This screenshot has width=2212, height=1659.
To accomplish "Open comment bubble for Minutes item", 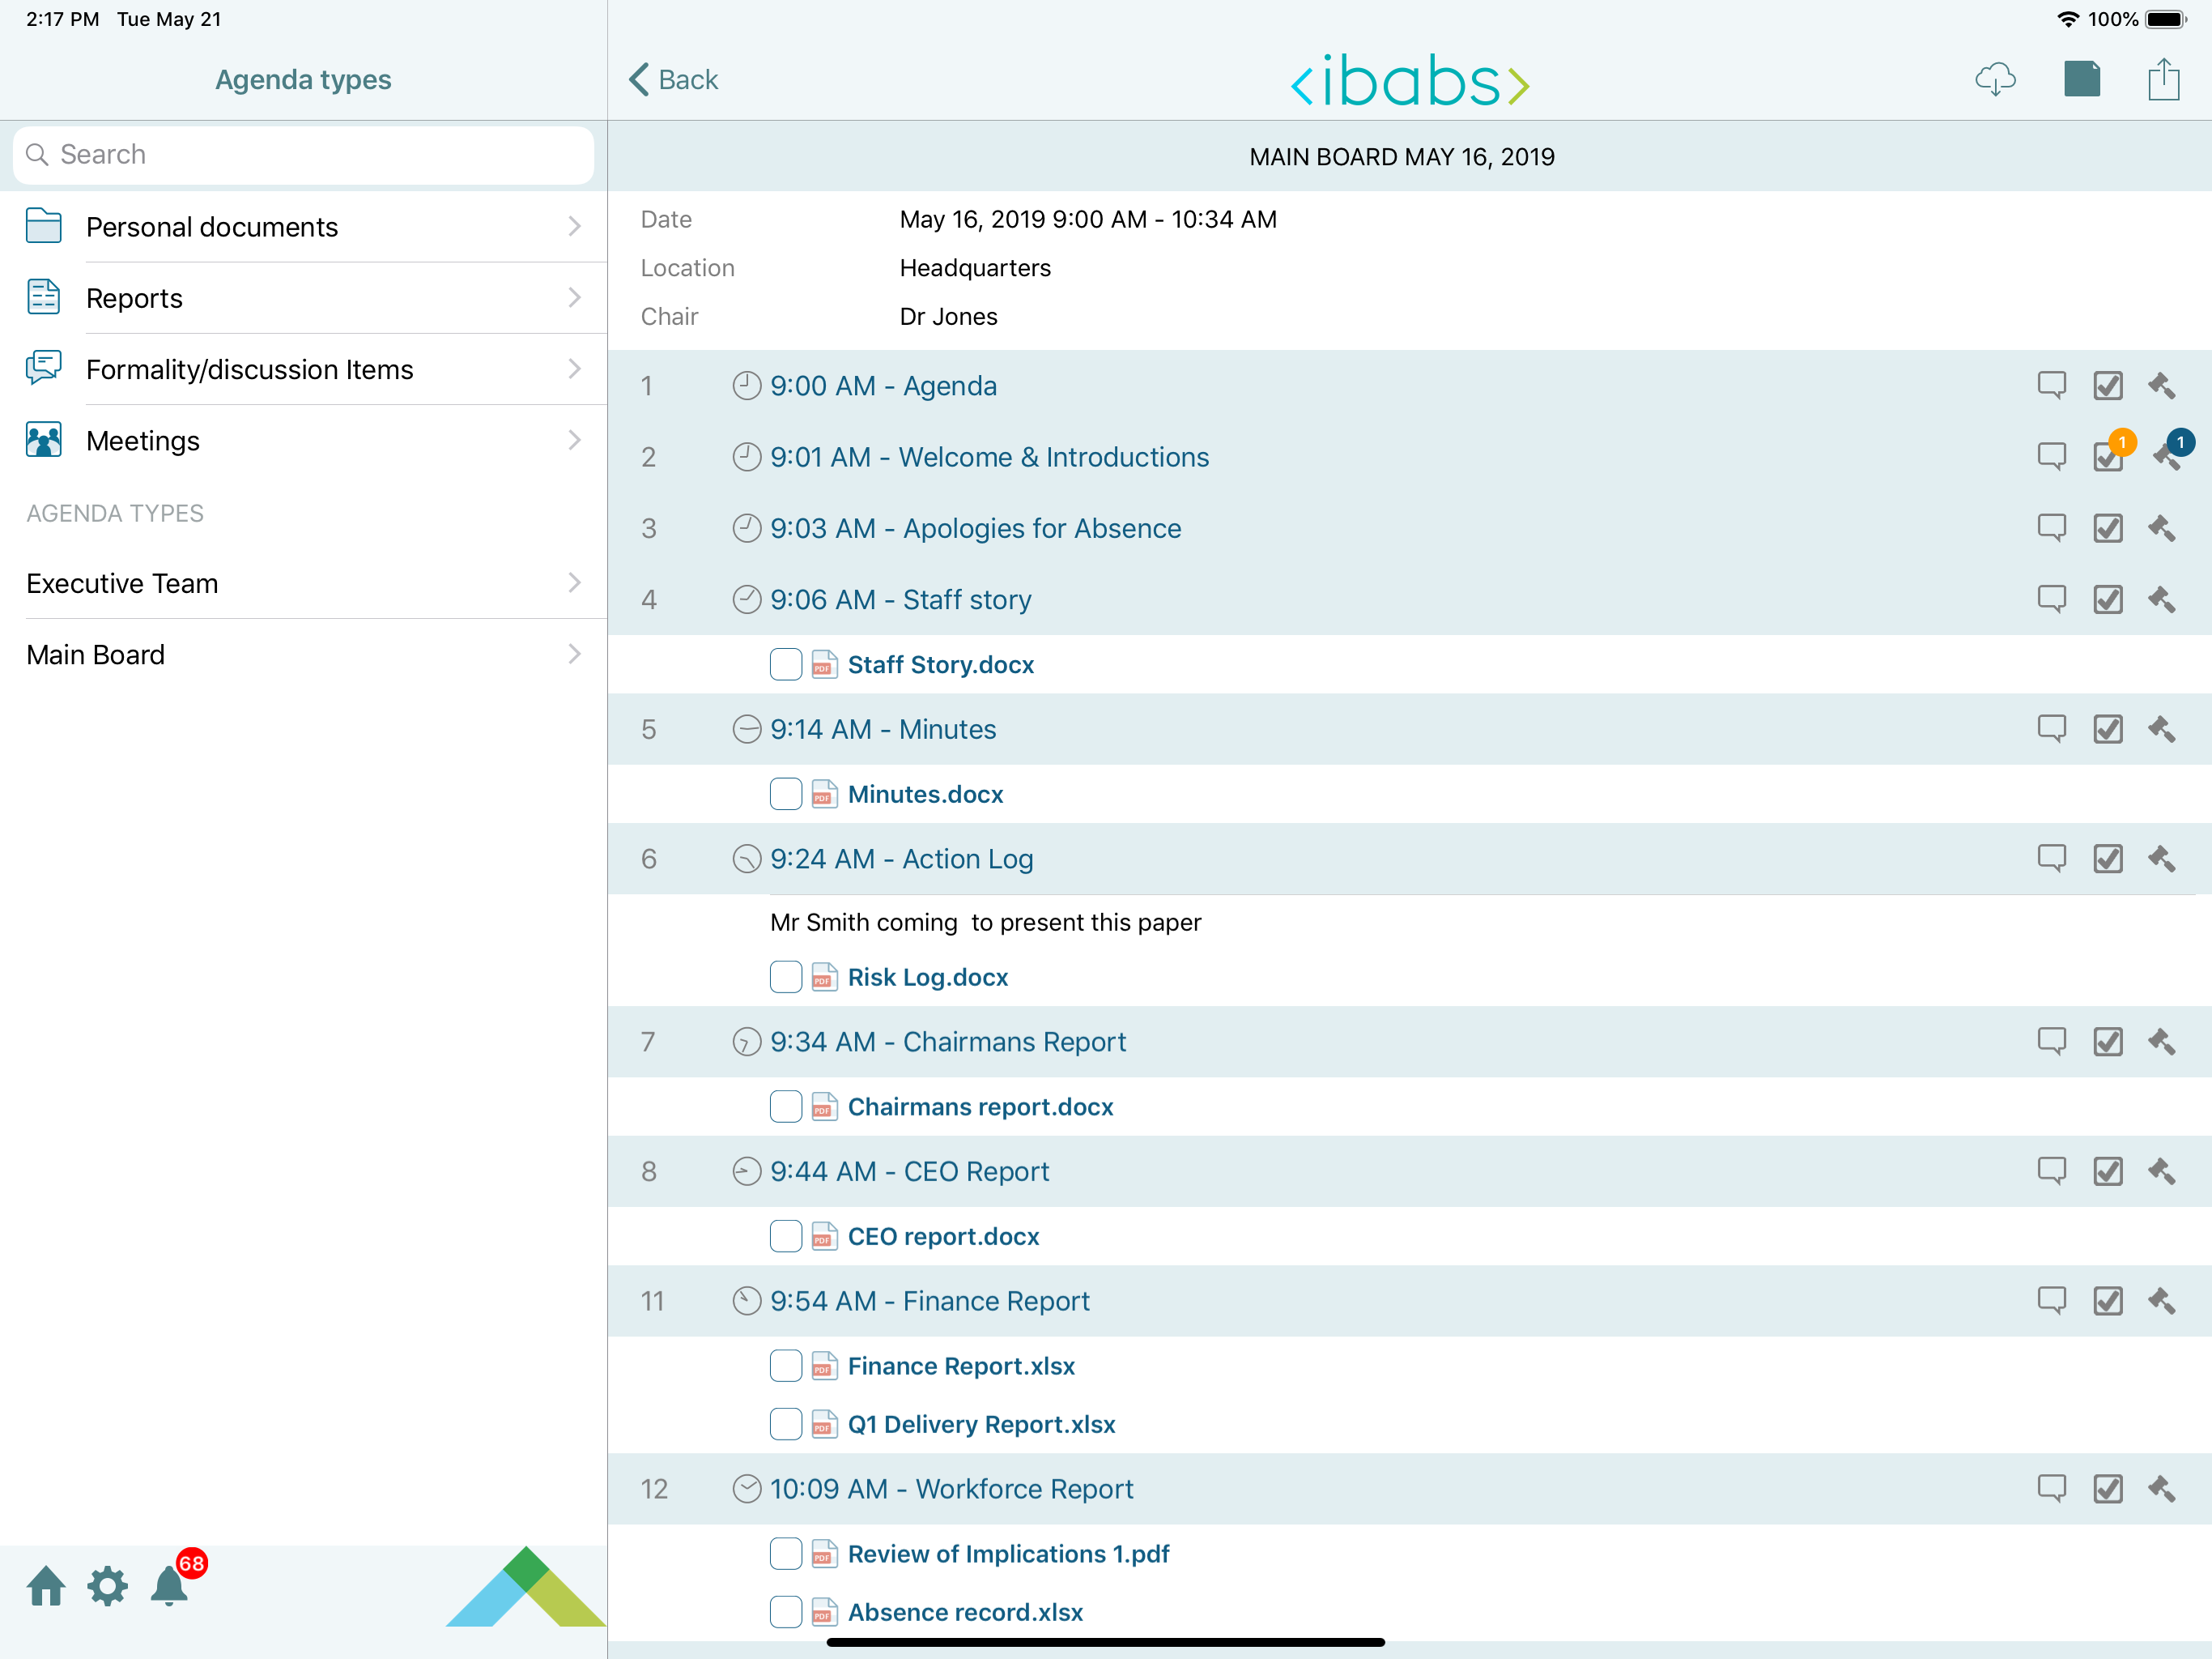I will coord(2051,728).
